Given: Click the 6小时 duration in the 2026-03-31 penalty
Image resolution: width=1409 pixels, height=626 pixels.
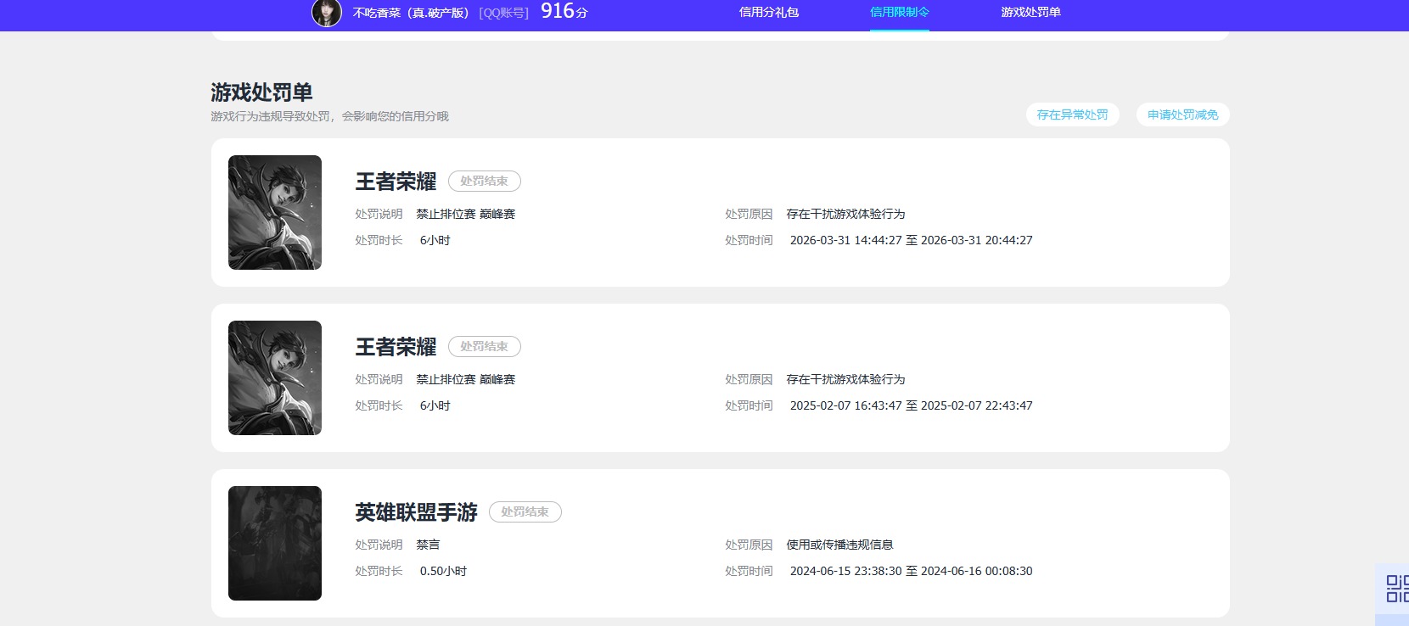Looking at the screenshot, I should (x=435, y=240).
